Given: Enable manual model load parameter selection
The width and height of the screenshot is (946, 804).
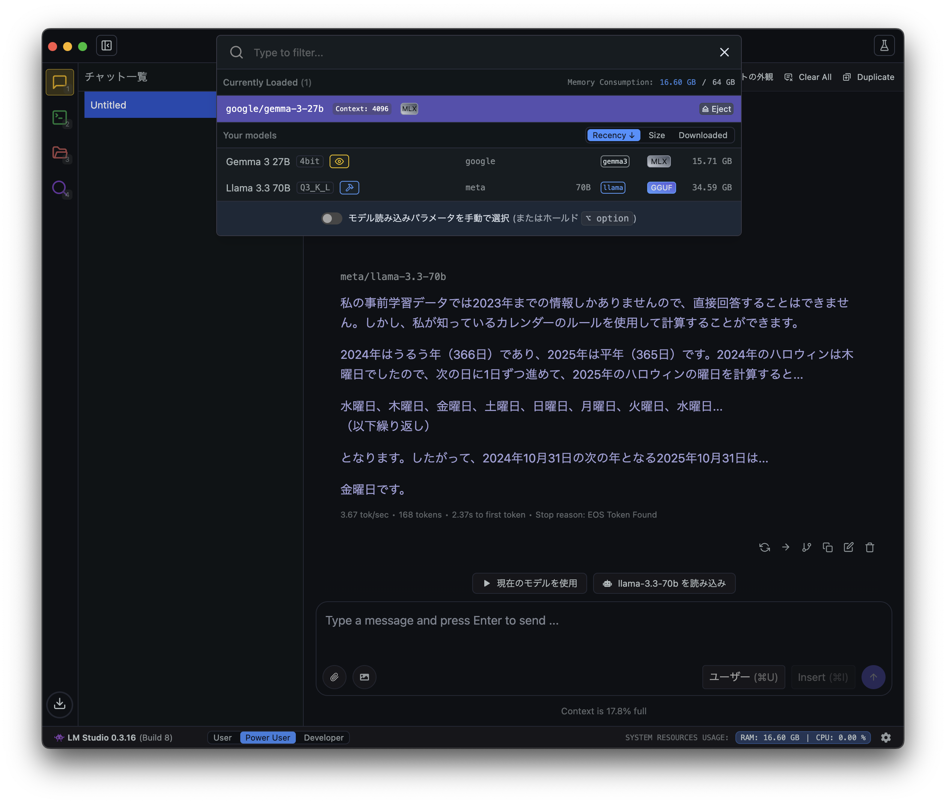Looking at the screenshot, I should tap(331, 218).
